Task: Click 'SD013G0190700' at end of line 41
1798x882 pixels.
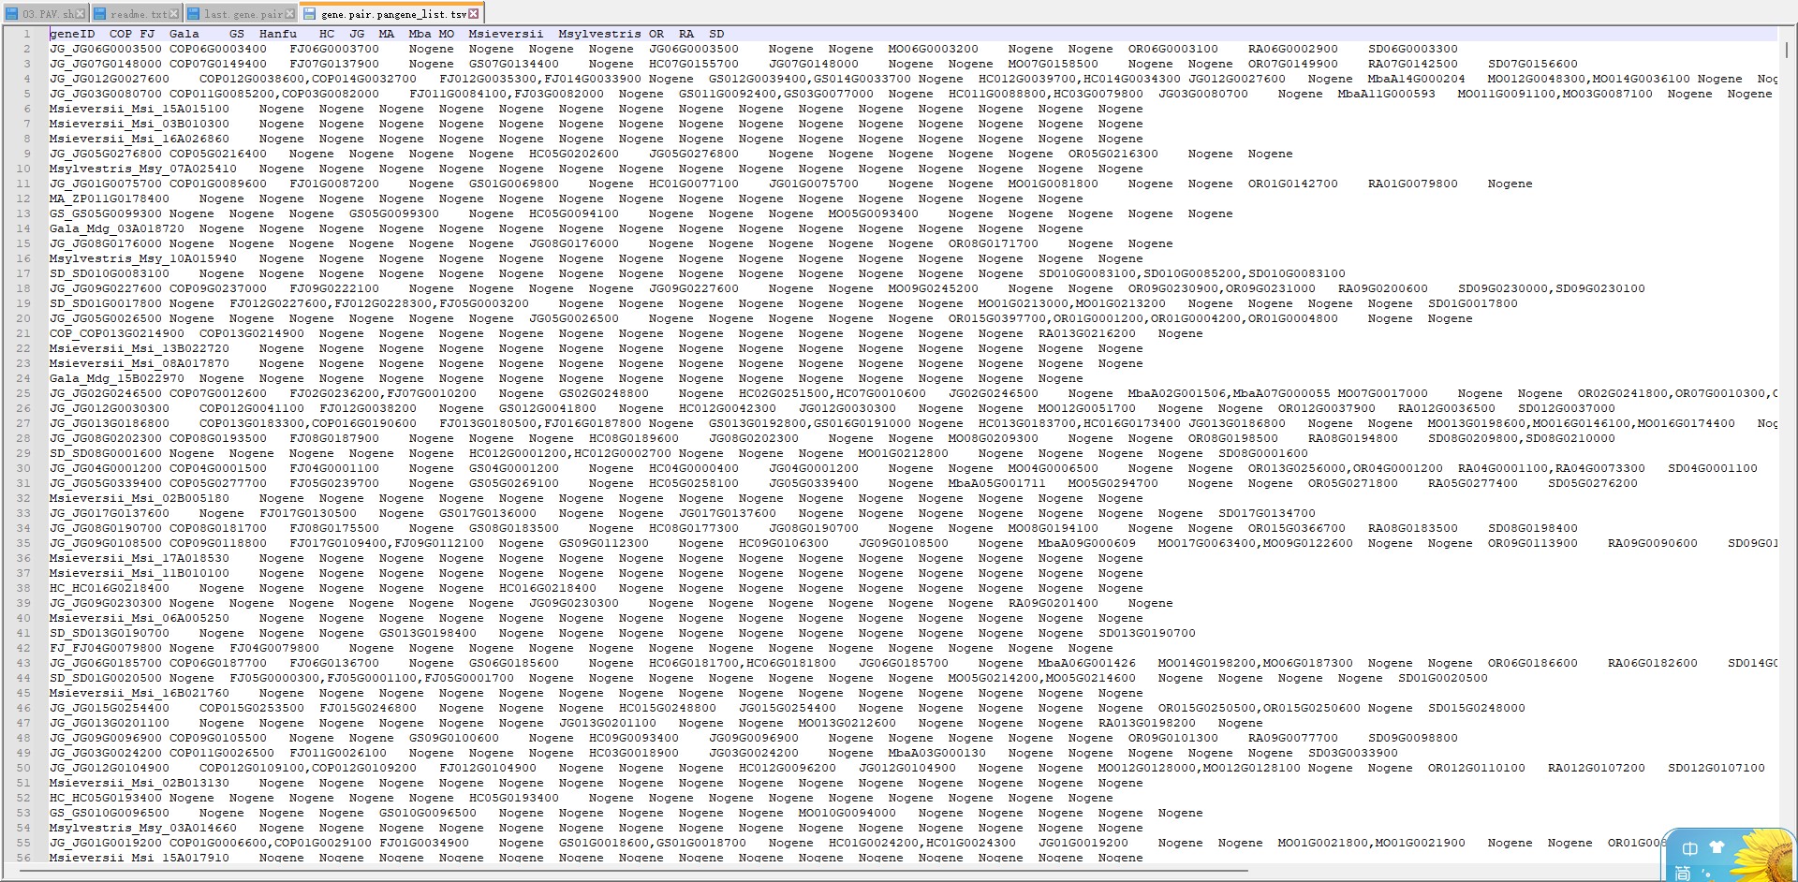Action: coord(1146,633)
